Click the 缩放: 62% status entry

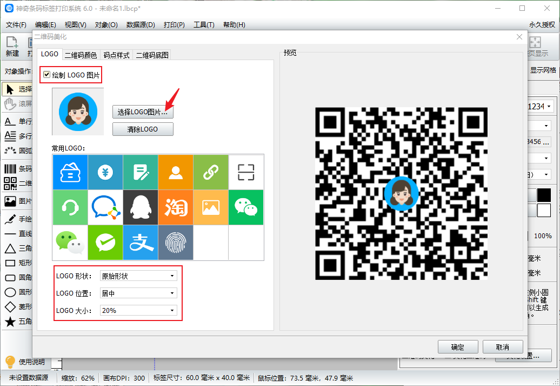pos(78,378)
